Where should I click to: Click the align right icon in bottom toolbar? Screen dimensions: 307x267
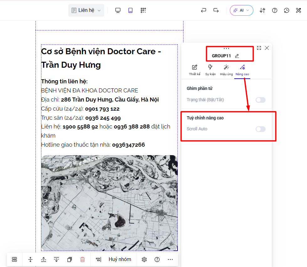coord(98,259)
